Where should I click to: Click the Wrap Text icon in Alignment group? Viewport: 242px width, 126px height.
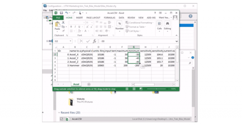[x=110, y=23]
